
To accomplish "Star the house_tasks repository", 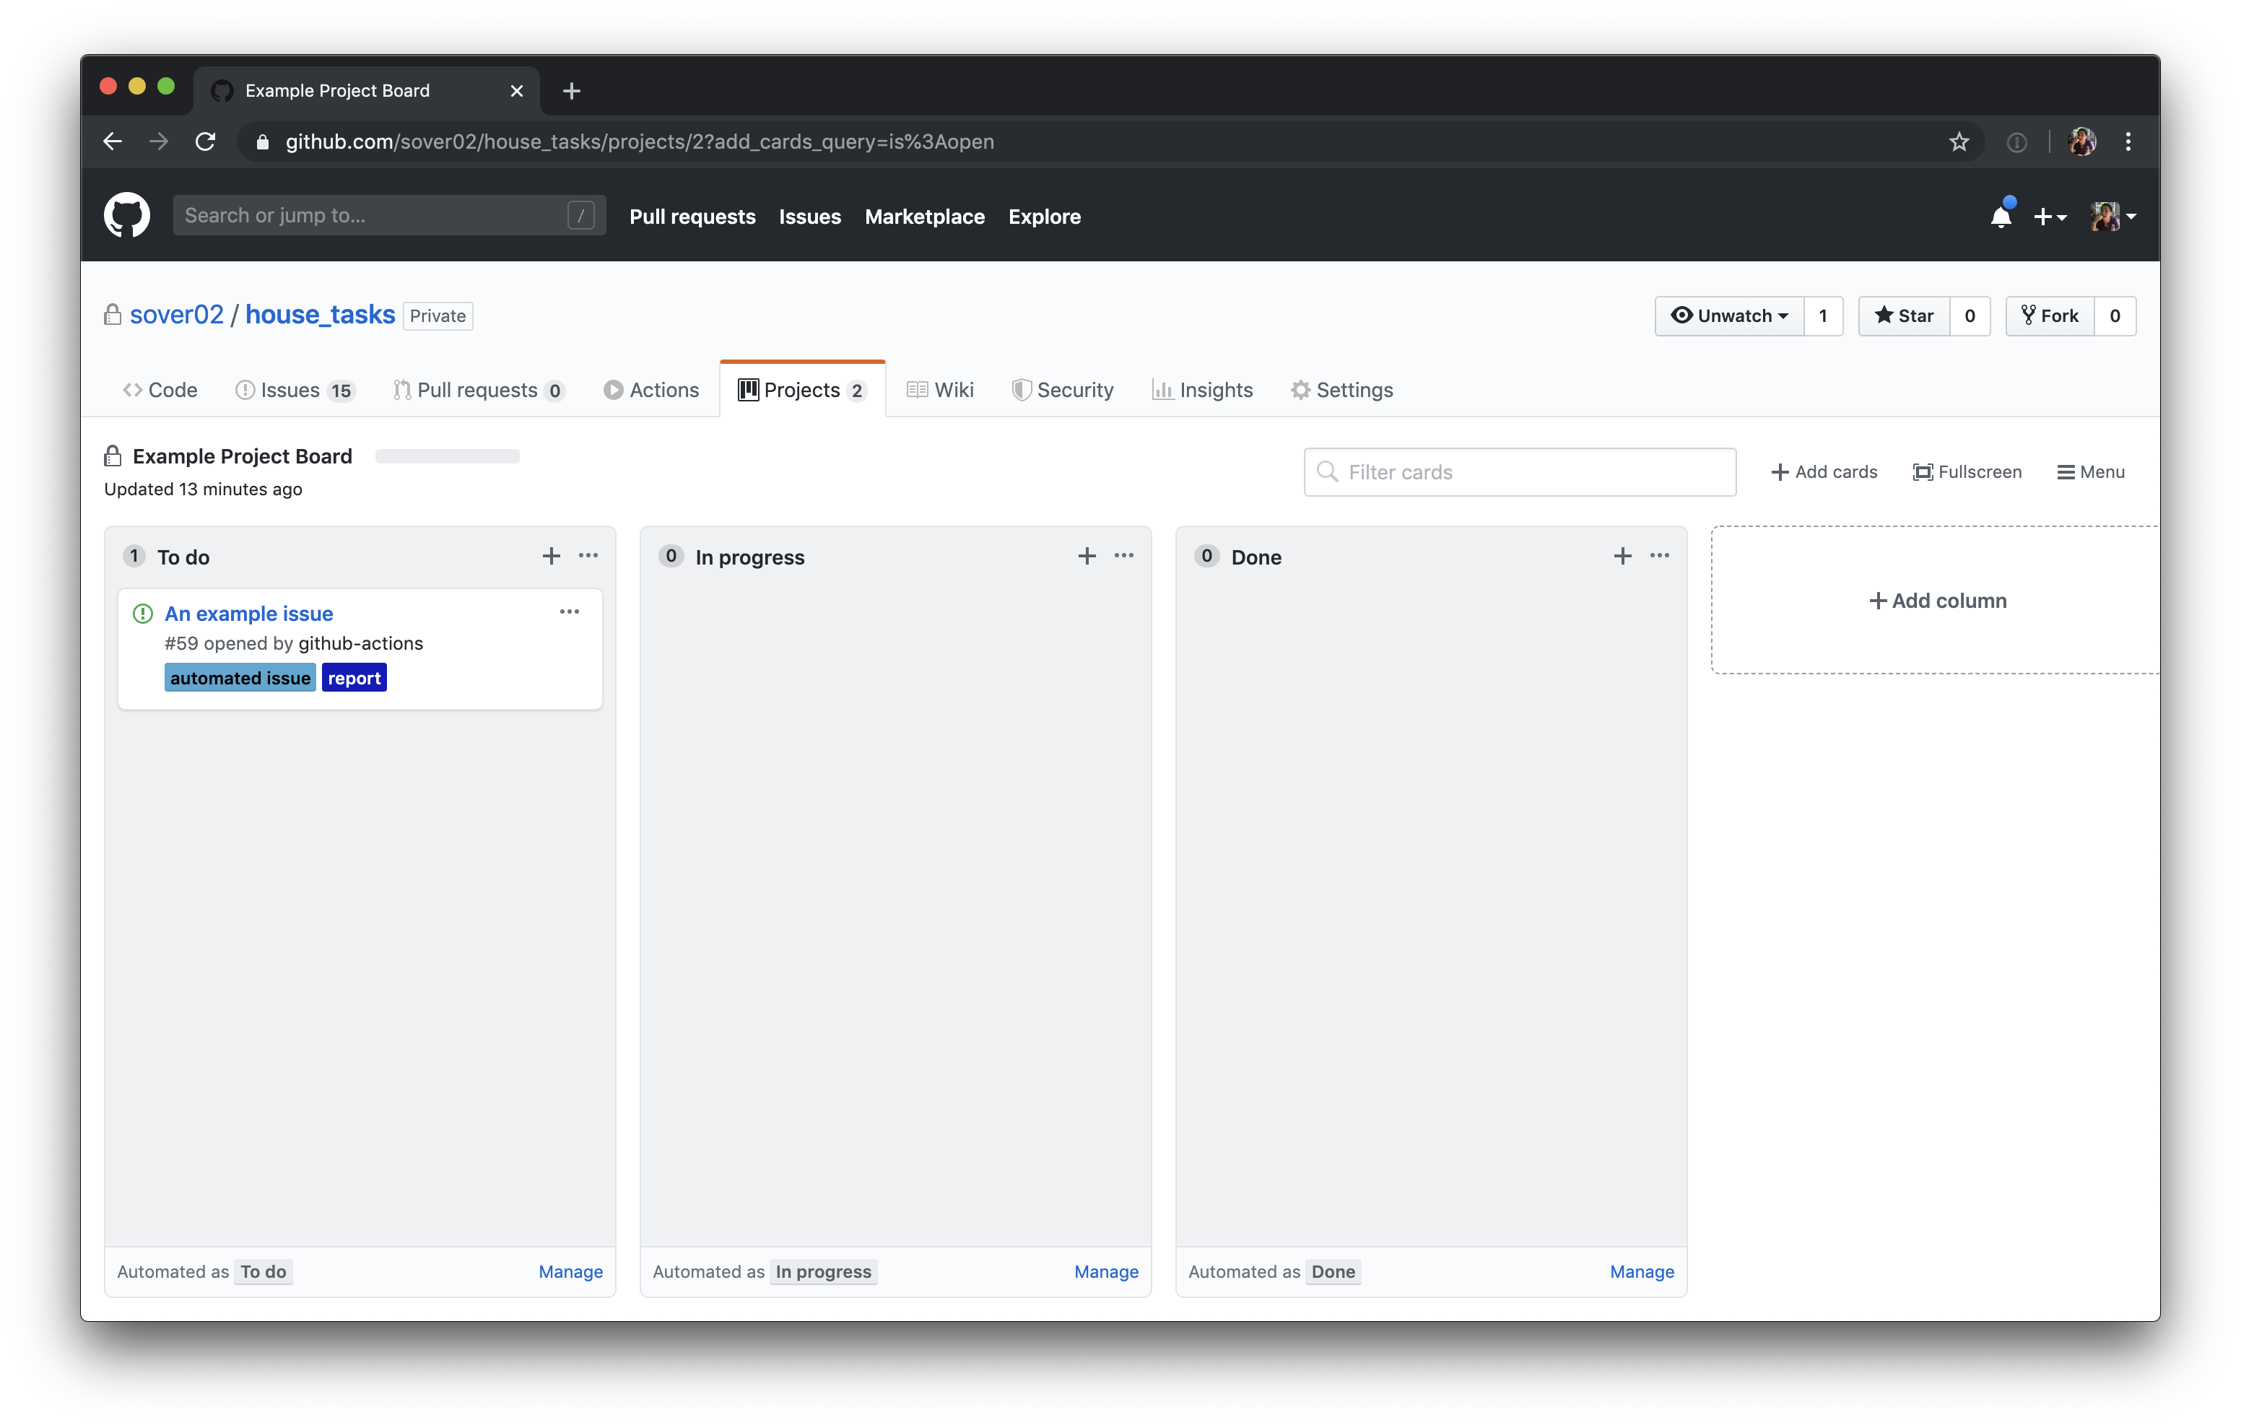I will click(x=1904, y=315).
